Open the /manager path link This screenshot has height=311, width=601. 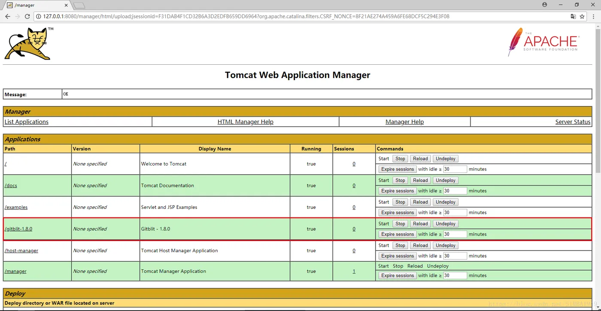pyautogui.click(x=15, y=271)
